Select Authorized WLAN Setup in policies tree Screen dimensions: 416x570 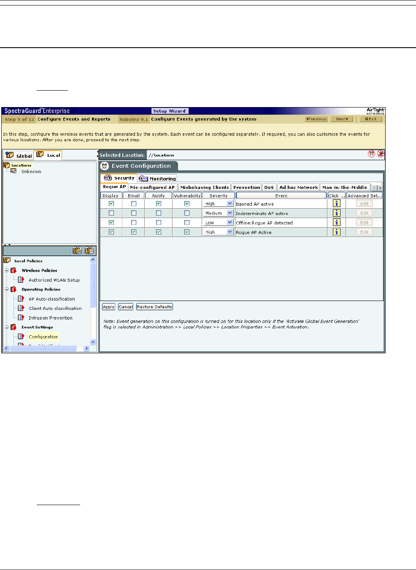coord(54,280)
